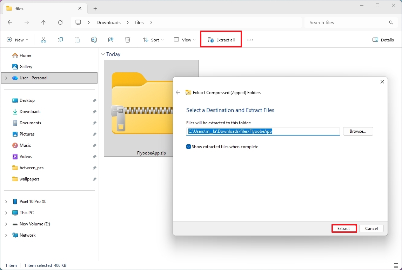Open the Sort dropdown
The image size is (402, 270).
pos(153,40)
